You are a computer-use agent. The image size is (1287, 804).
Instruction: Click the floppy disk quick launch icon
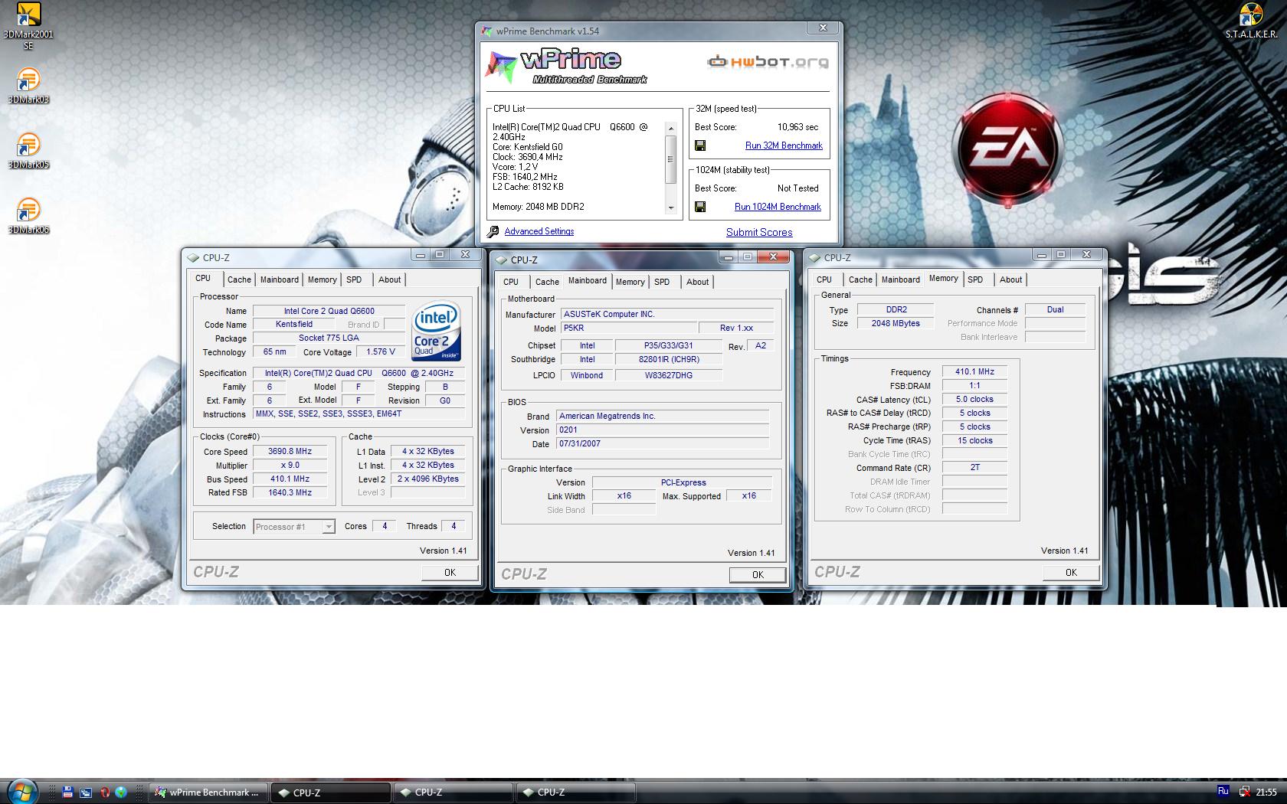pyautogui.click(x=68, y=793)
